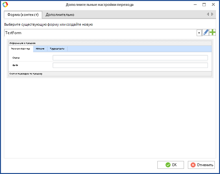
Task: Click the Строка input field in the preview
Action: point(130,58)
